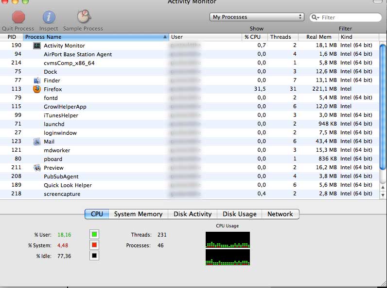This screenshot has width=387, height=288.
Task: Select the Finder process icon
Action: (x=37, y=80)
